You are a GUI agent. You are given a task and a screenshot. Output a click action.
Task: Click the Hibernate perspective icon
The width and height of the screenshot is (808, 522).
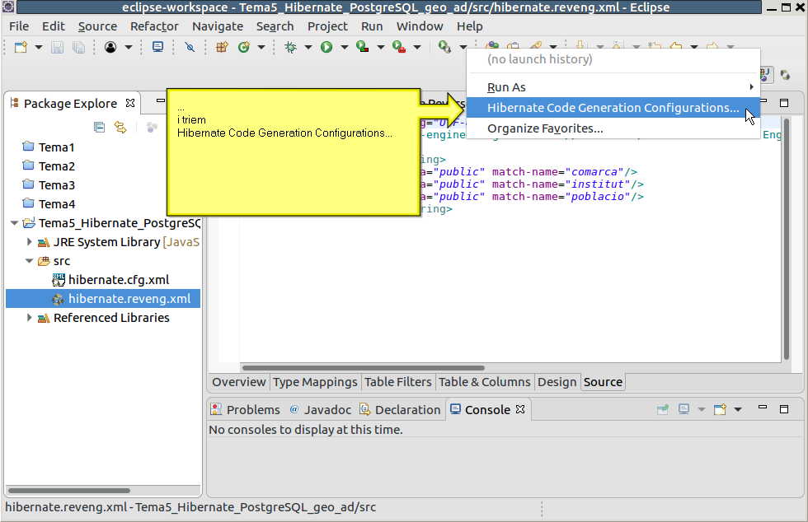785,75
